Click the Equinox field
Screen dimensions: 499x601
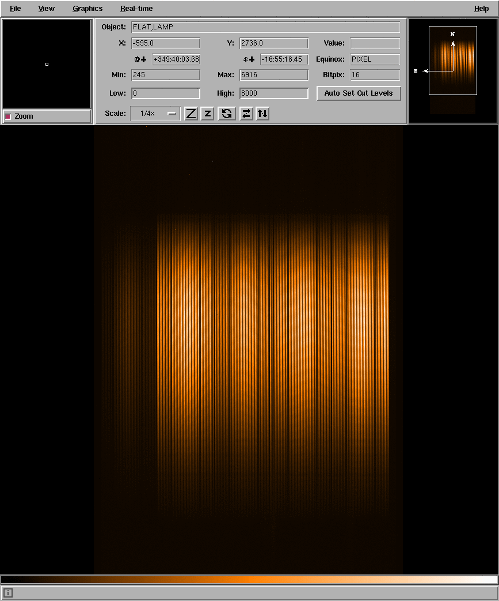click(x=375, y=59)
